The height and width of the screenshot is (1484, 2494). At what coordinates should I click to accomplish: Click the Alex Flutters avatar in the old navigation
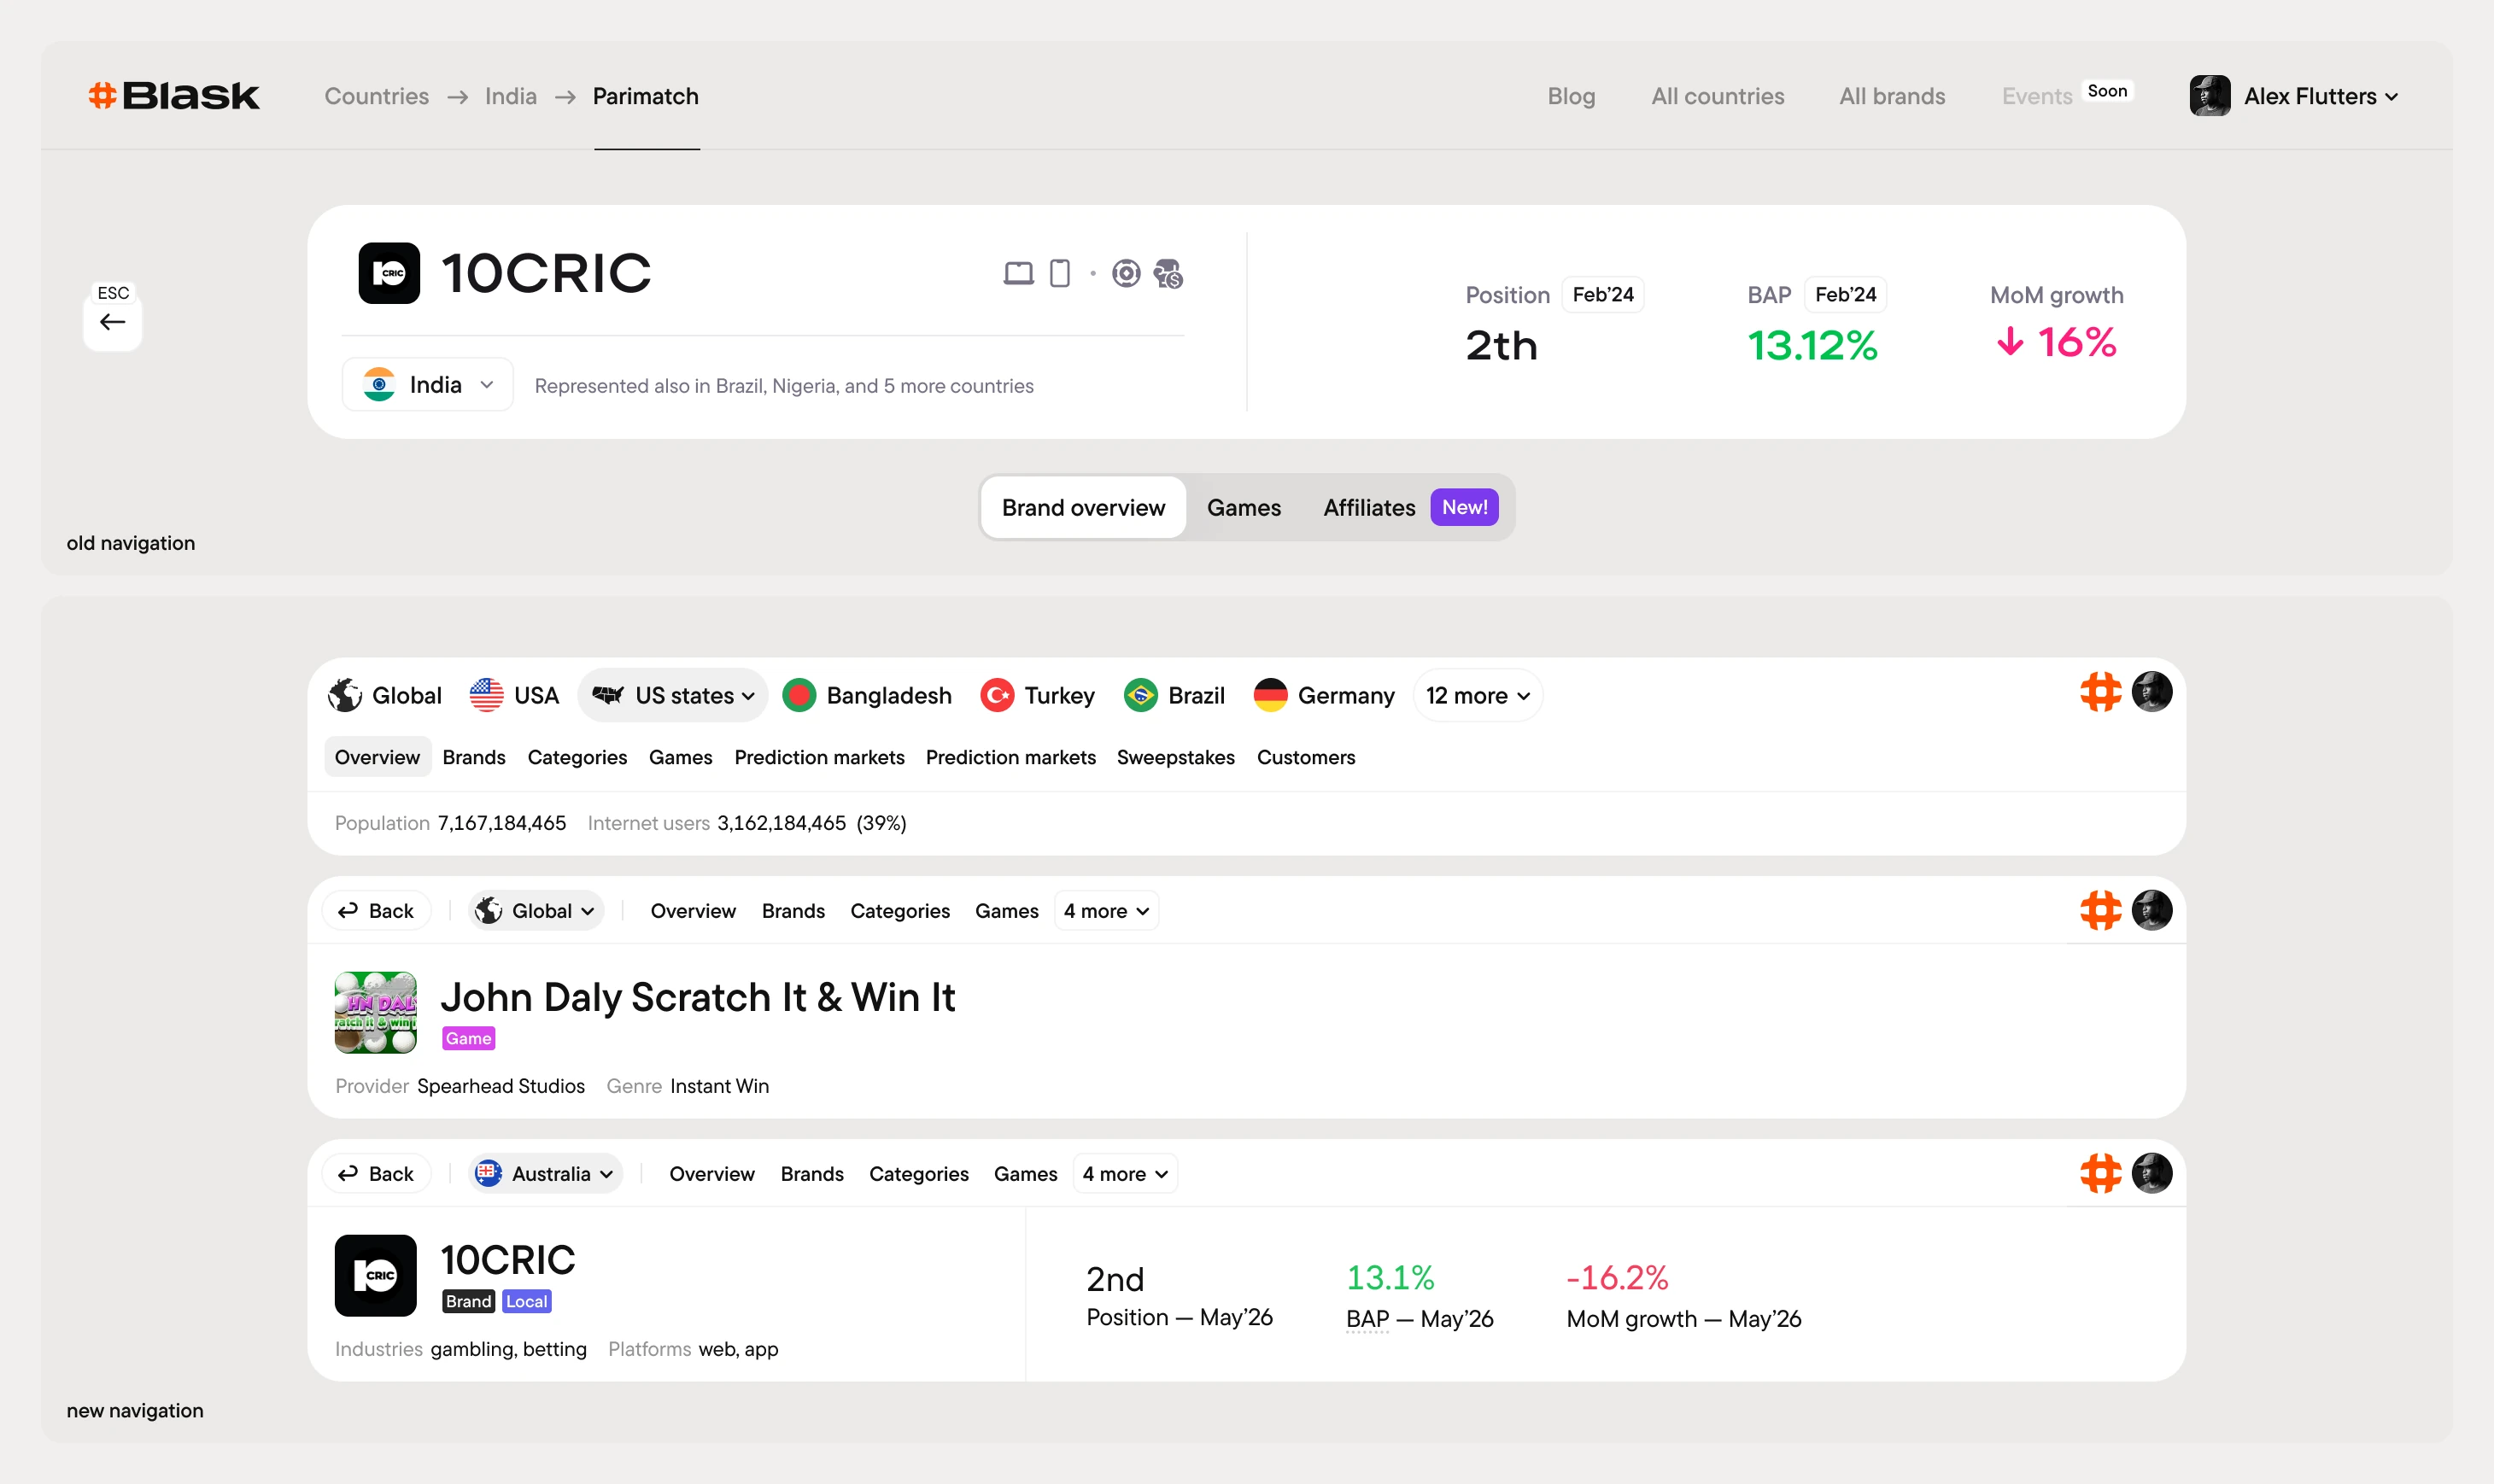coord(2210,96)
